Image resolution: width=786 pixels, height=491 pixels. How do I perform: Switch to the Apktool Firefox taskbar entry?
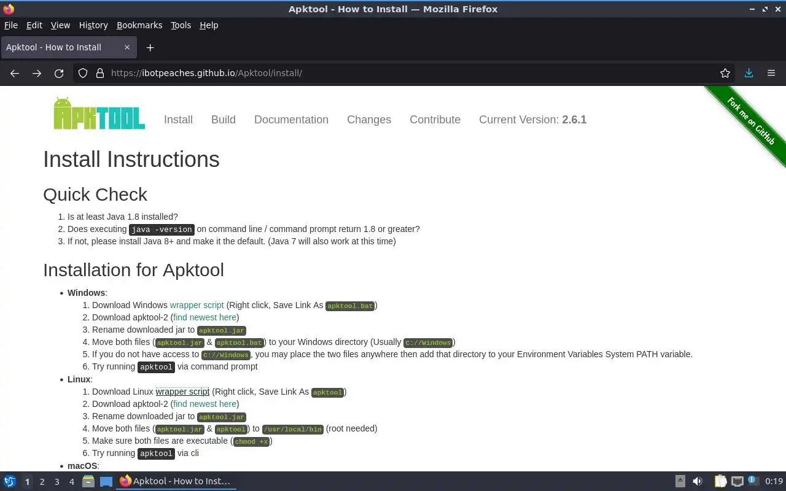tap(175, 481)
